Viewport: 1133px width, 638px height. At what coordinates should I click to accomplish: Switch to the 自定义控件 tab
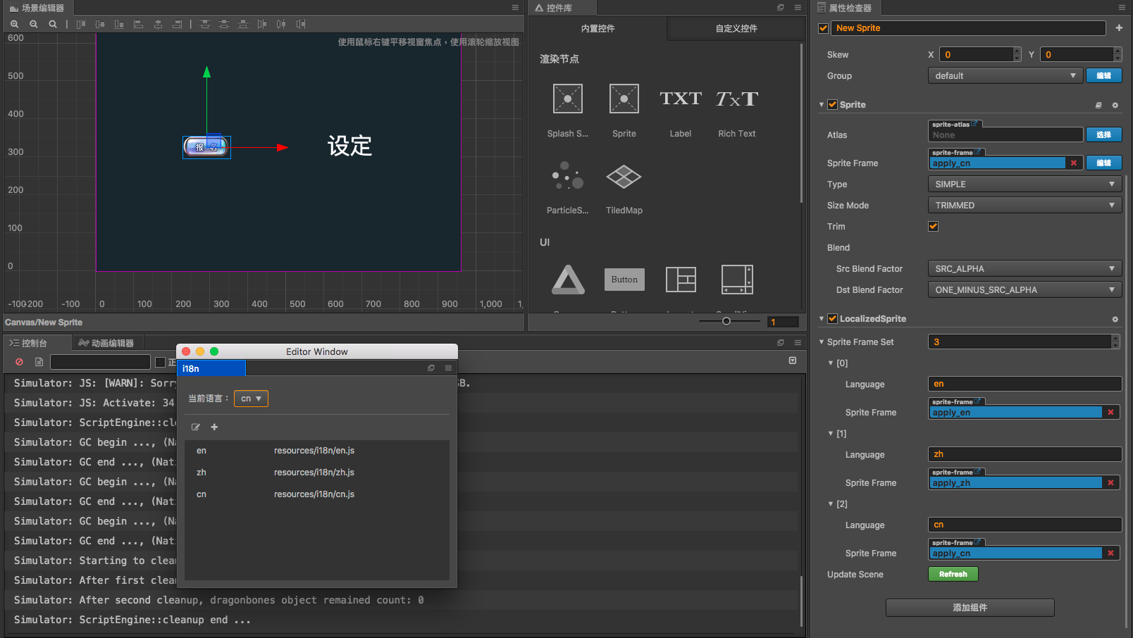(736, 28)
